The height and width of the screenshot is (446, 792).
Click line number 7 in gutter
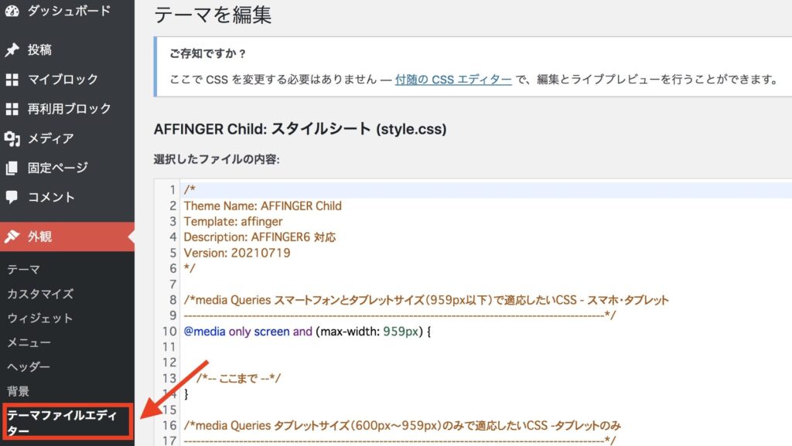point(172,284)
